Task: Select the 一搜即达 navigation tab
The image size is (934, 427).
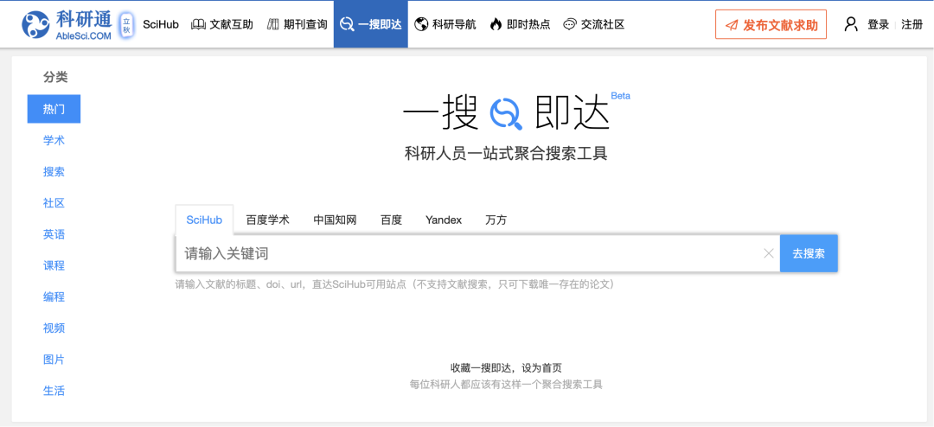Action: (x=370, y=24)
